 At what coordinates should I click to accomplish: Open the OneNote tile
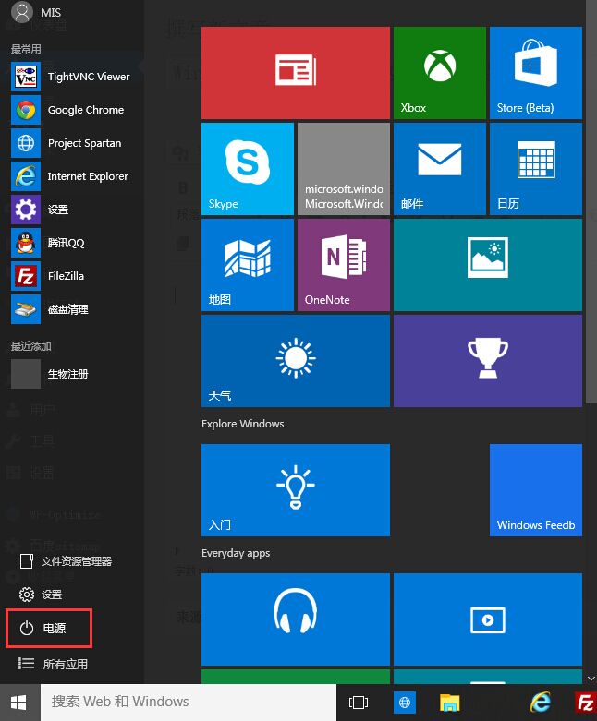(344, 265)
